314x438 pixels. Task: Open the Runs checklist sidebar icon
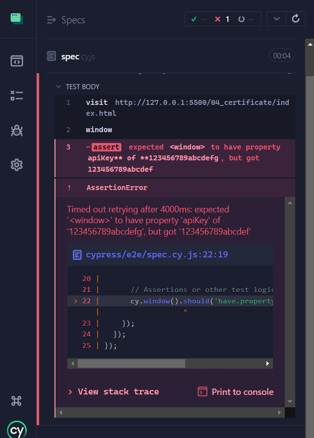[x=17, y=96]
